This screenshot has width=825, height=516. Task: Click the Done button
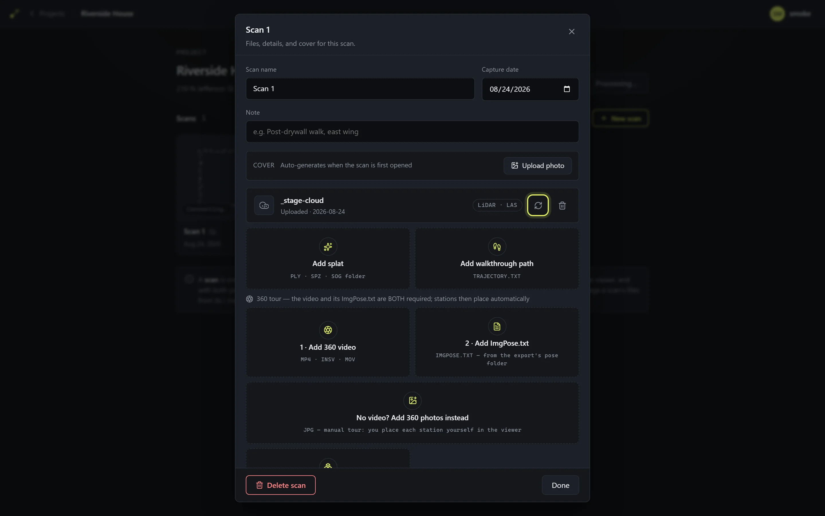560,485
